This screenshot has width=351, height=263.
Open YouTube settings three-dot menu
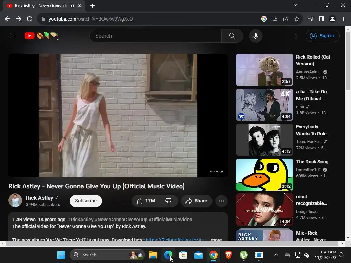296,36
